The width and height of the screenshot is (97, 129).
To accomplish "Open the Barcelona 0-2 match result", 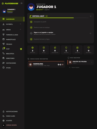I will pyautogui.click(x=46, y=64).
